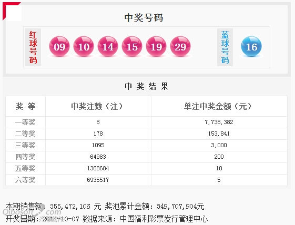Image resolution: width=295 pixels, height=225 pixels.
Task: Click the red ball numbered 09
Action: coord(59,46)
